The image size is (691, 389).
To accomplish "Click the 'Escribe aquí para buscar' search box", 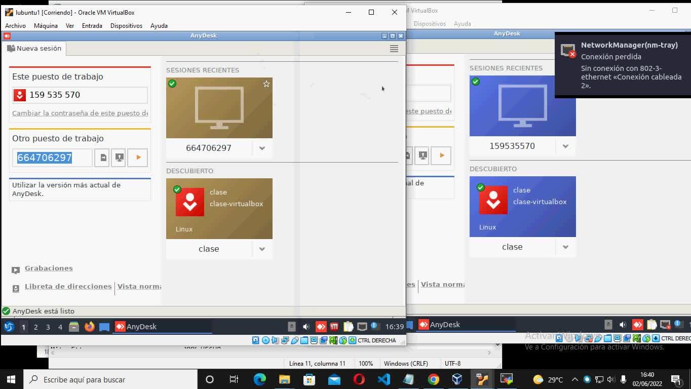I will (x=110, y=379).
